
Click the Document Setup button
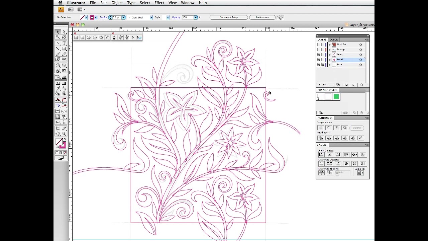[x=229, y=17]
